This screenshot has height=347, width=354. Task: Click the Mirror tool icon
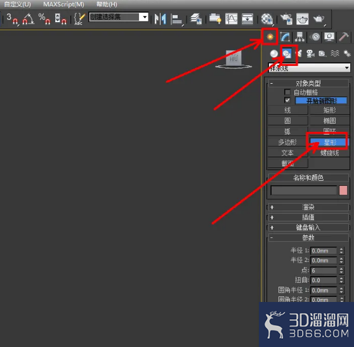(x=161, y=19)
